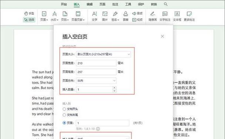Activate the Select (选择) tool

click(x=29, y=20)
